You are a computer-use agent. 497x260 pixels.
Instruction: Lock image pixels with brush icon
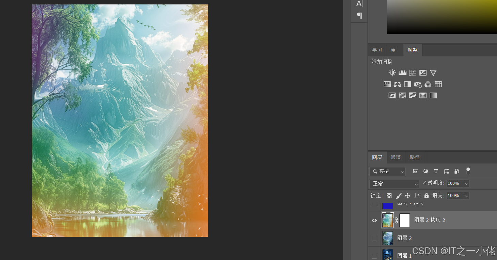399,196
